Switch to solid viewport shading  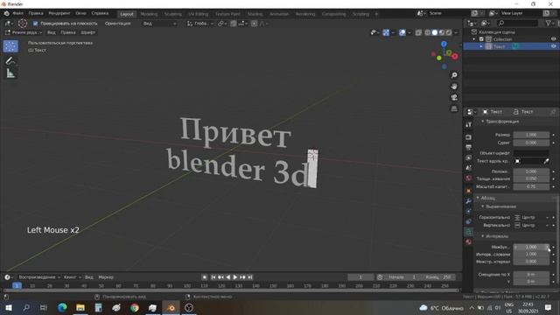[435, 32]
